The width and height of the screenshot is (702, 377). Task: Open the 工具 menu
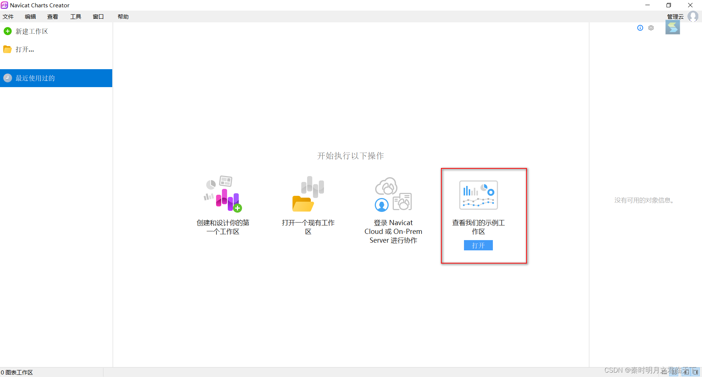pos(76,16)
